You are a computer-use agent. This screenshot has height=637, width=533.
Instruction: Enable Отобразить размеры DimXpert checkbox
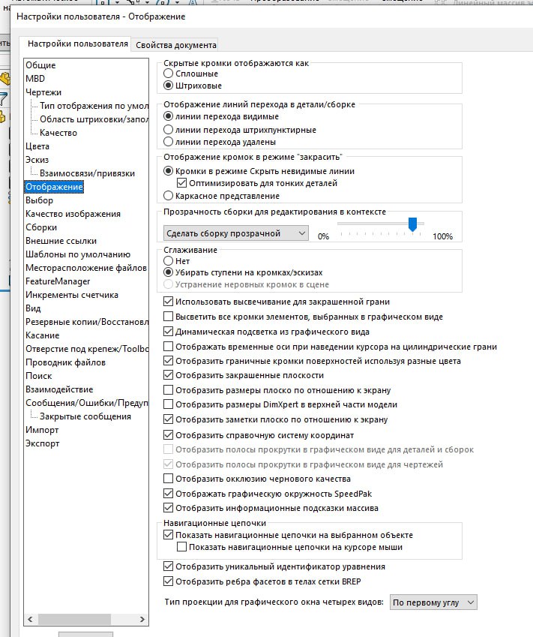pos(168,404)
